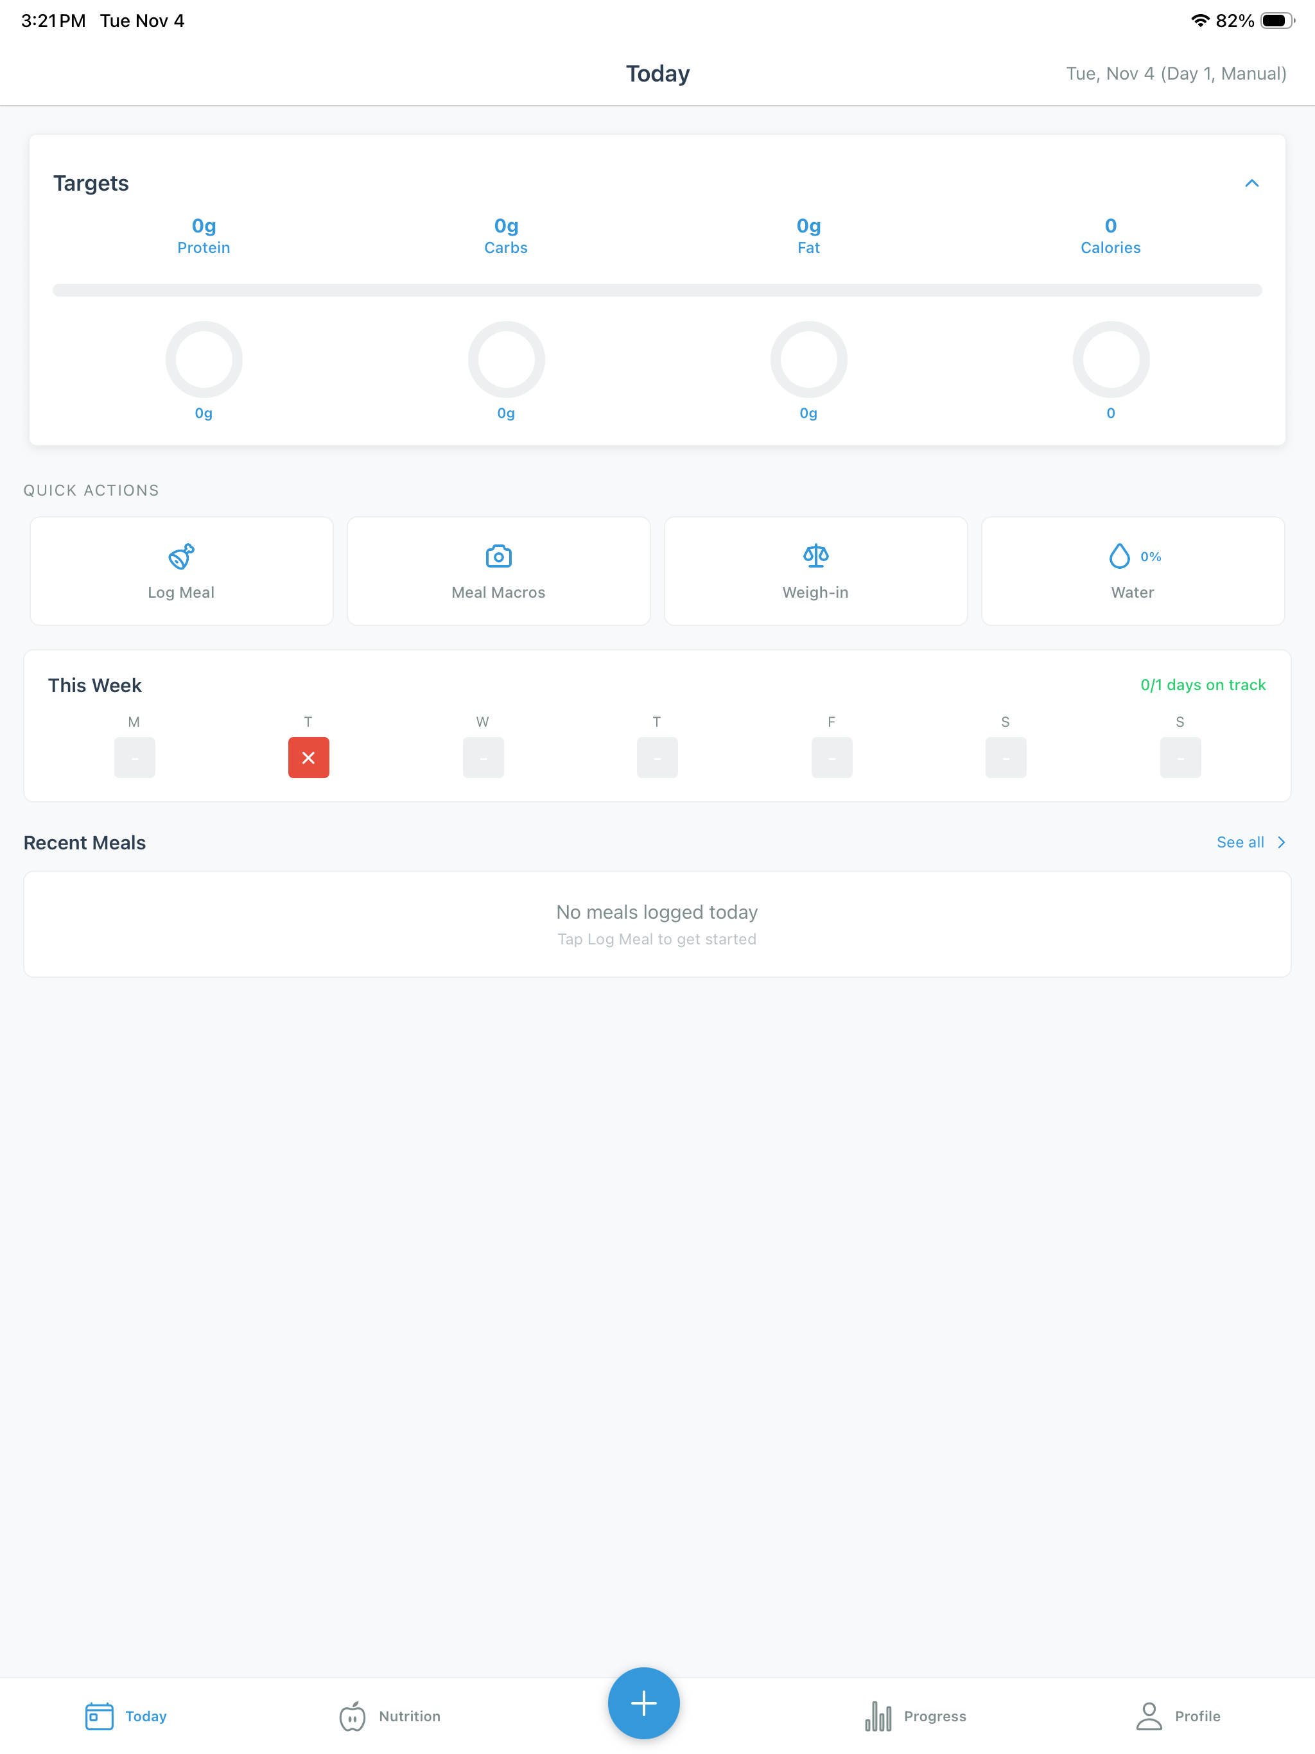This screenshot has height=1754, width=1315.
Task: Tap the Water droplet icon
Action: [x=1119, y=556]
